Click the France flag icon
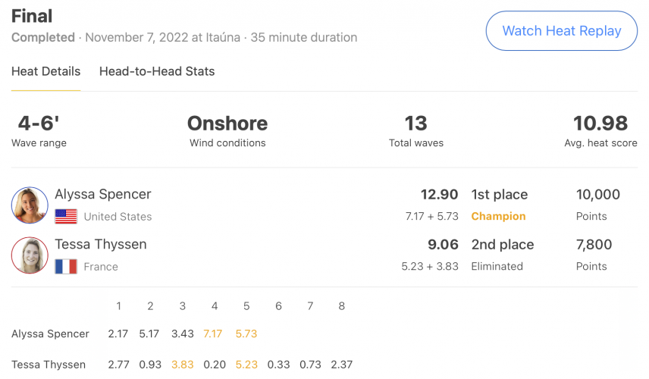 tap(66, 267)
